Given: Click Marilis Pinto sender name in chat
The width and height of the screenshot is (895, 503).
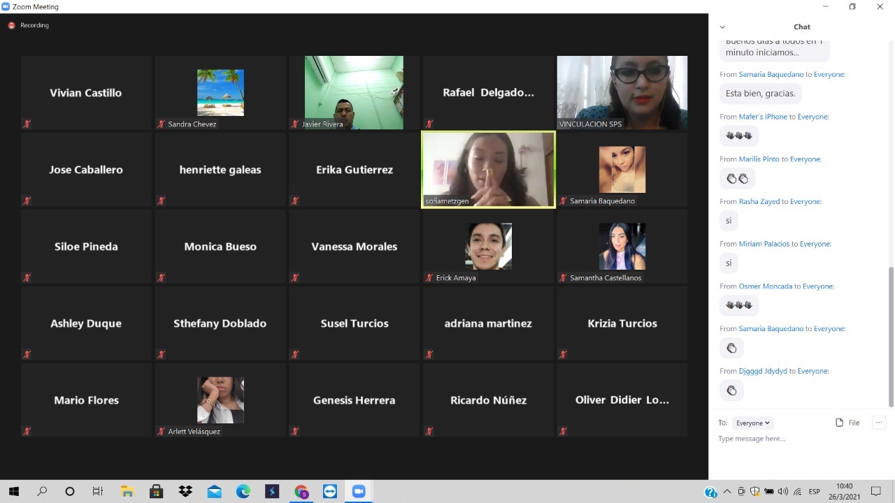Looking at the screenshot, I should pyautogui.click(x=759, y=159).
